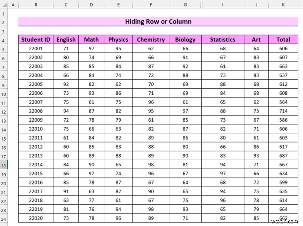Screen dimensions: 303x226
Task: Click the Total header cell
Action: coord(283,40)
